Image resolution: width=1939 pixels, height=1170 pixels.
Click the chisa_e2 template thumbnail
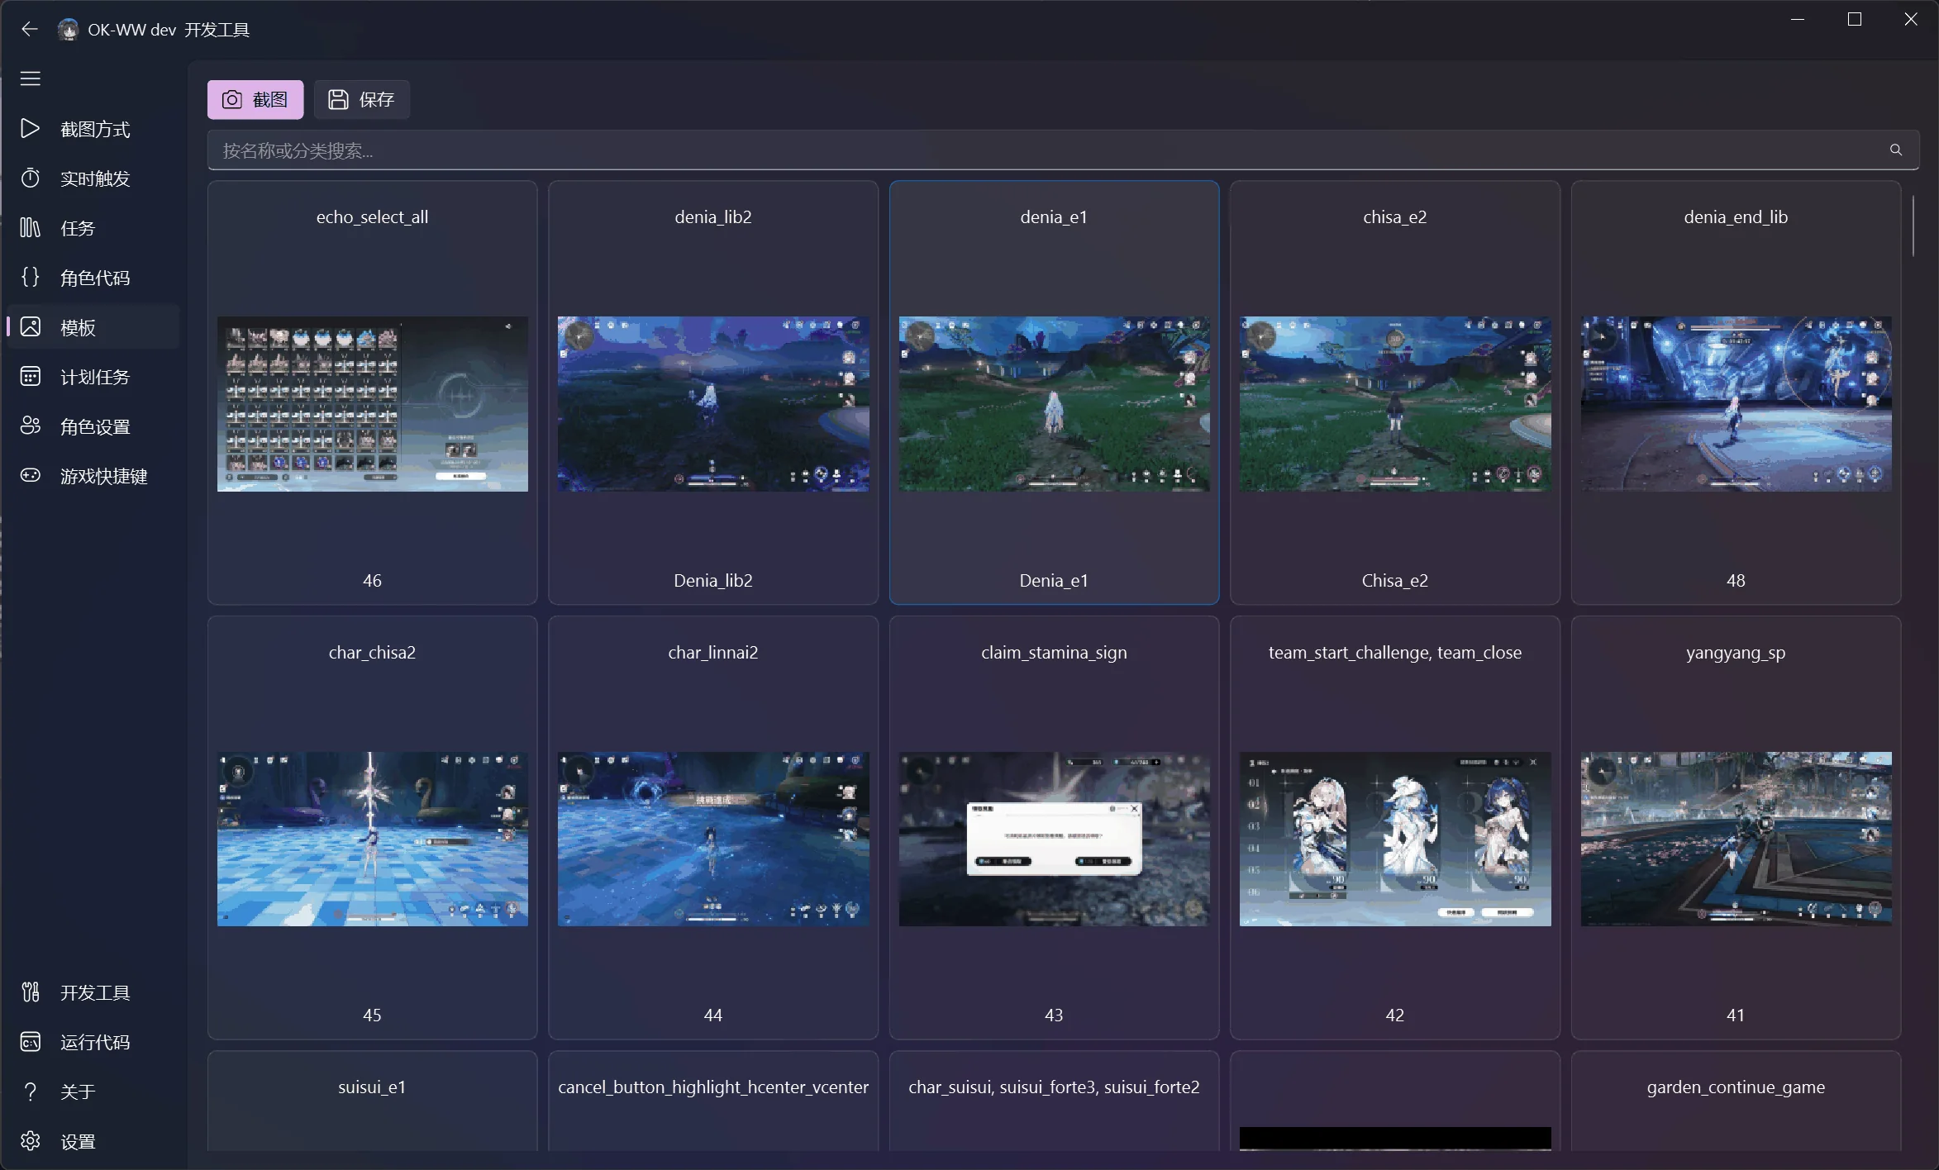[1395, 404]
